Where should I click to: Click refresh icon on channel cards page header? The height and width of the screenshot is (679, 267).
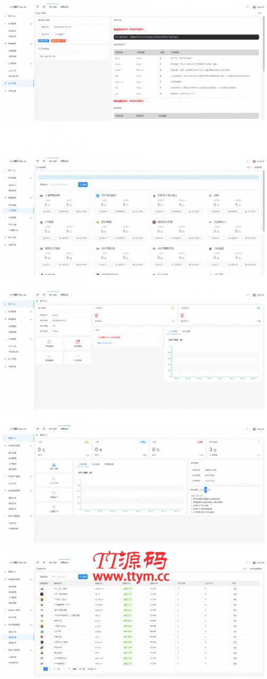[44, 160]
